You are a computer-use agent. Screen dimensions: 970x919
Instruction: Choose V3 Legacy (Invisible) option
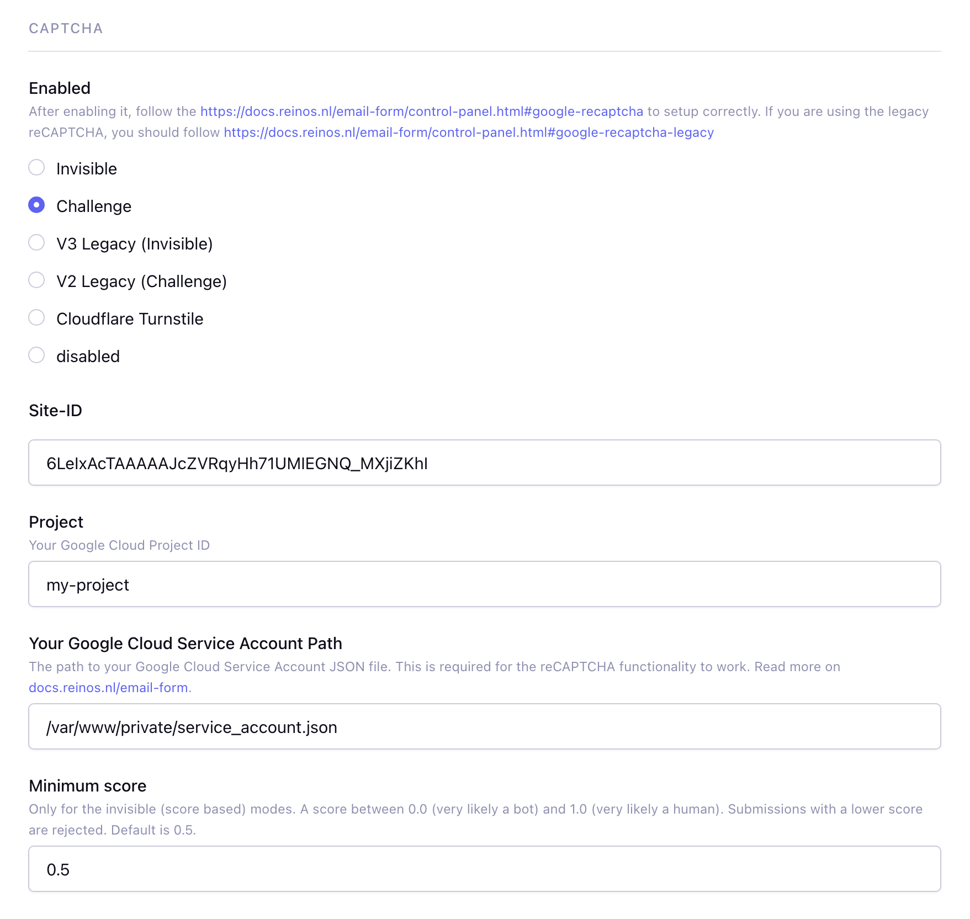[x=36, y=242]
